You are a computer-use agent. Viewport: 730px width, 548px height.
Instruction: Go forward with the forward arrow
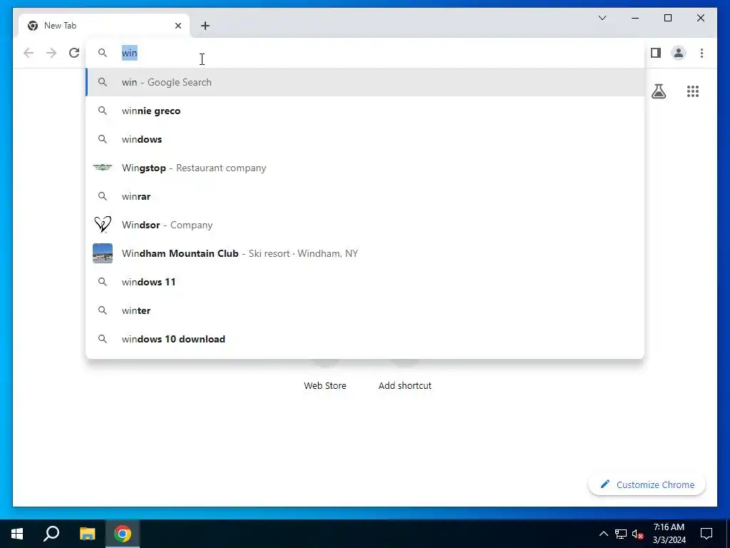coord(51,53)
